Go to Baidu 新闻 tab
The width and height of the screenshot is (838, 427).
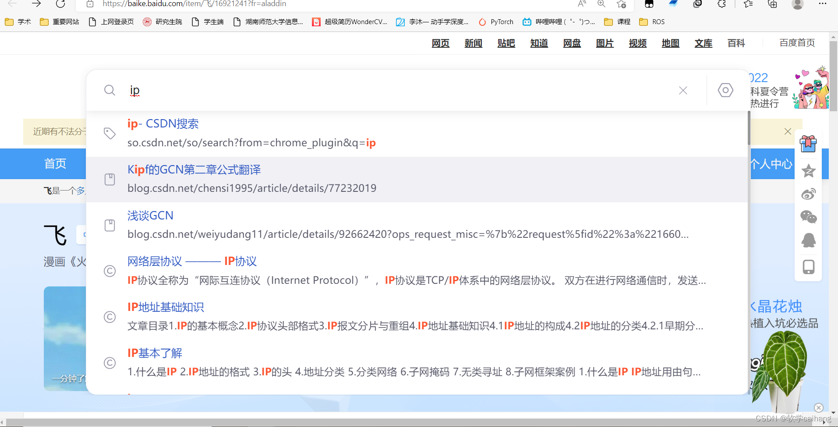click(473, 43)
